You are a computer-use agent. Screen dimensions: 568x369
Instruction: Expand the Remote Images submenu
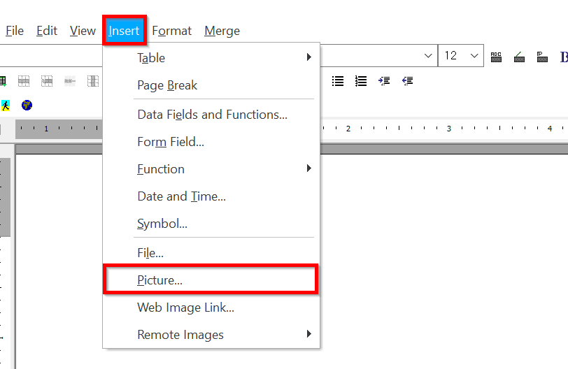[211, 334]
